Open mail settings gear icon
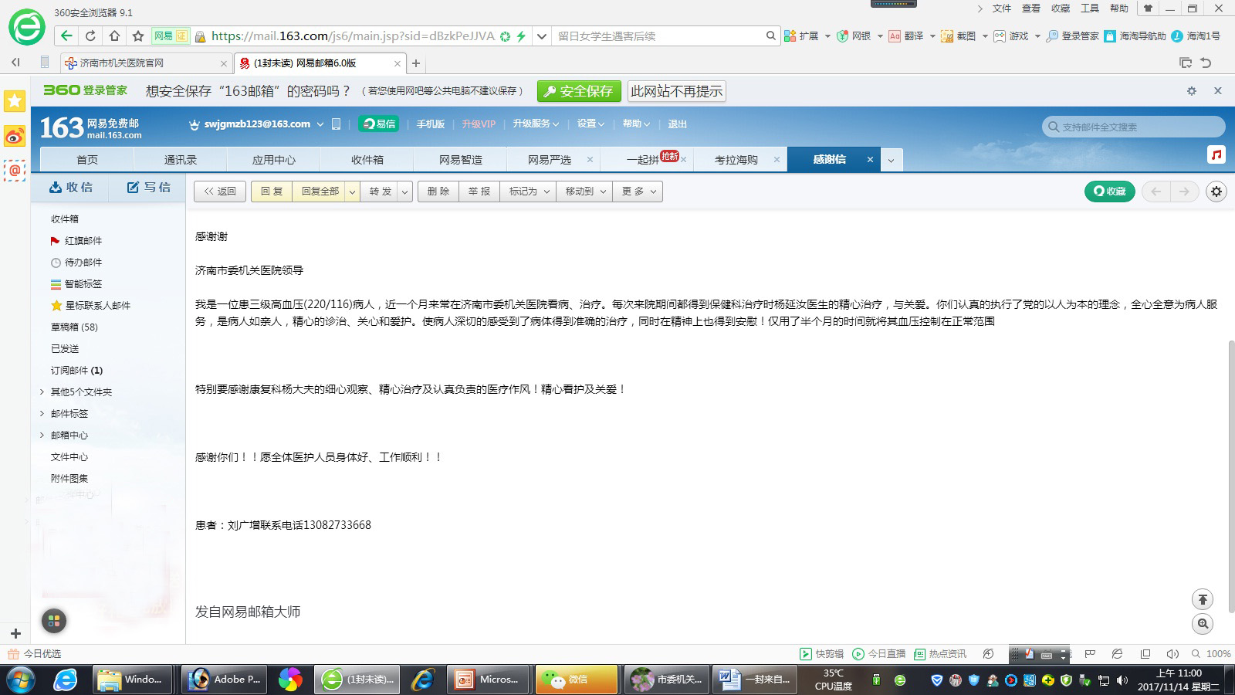Image resolution: width=1235 pixels, height=695 pixels. pos(1216,192)
